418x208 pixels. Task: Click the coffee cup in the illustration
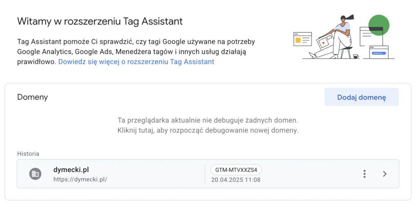tap(356, 56)
